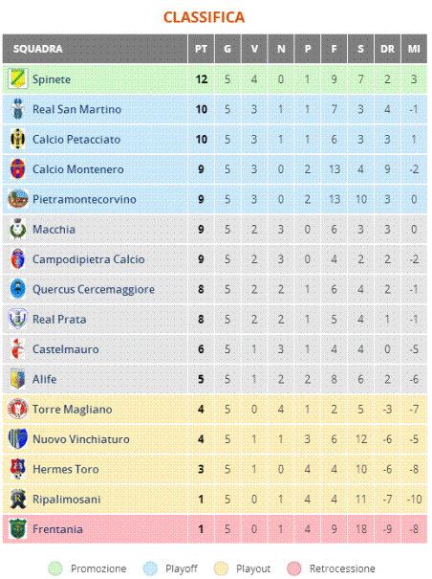The height and width of the screenshot is (579, 432).
Task: Click the Calcio Petacciato striped crest
Action: [18, 139]
